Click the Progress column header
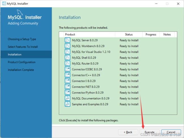Screen dimensions: 184x138 151,34
